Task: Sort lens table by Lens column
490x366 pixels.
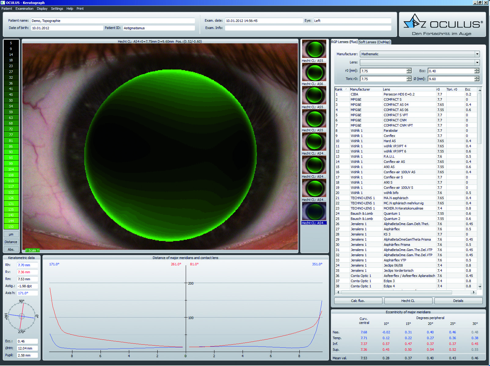Action: [409, 89]
